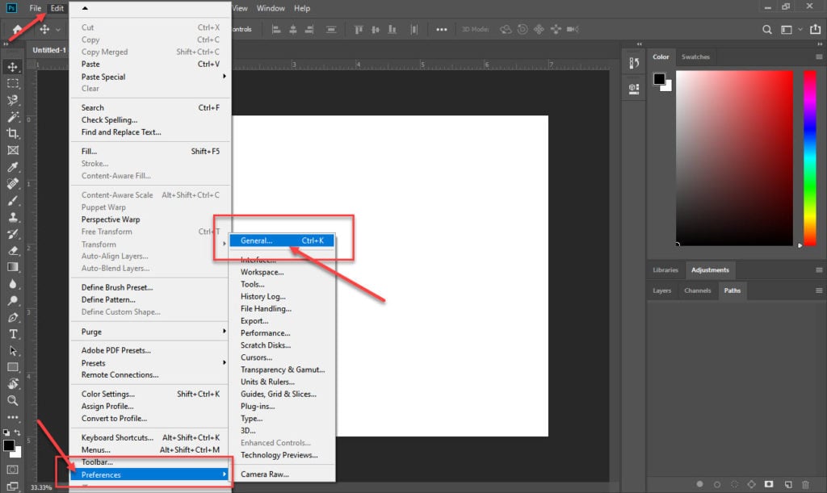Click the Share icon at top right
The width and height of the screenshot is (827, 493).
click(x=815, y=30)
